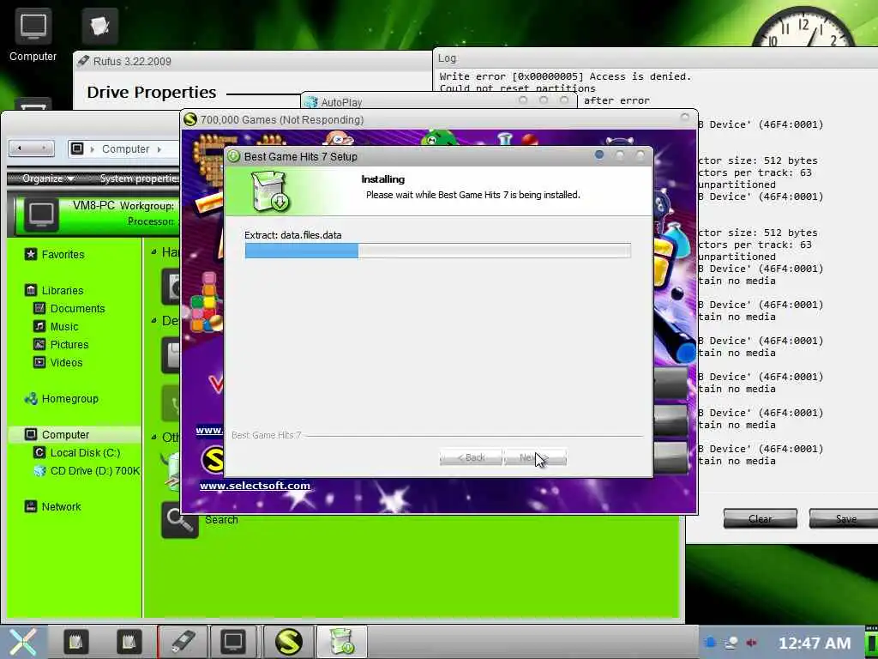Click the AutoPlay window title bar
The height and width of the screenshot is (659, 878).
tap(439, 101)
